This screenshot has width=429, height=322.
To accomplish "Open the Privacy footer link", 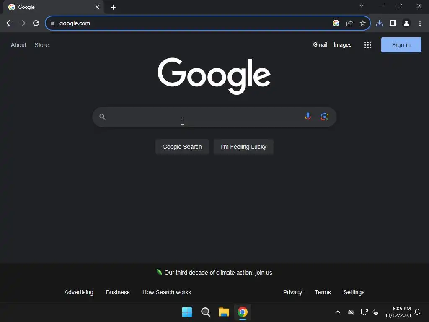I will pos(292,292).
